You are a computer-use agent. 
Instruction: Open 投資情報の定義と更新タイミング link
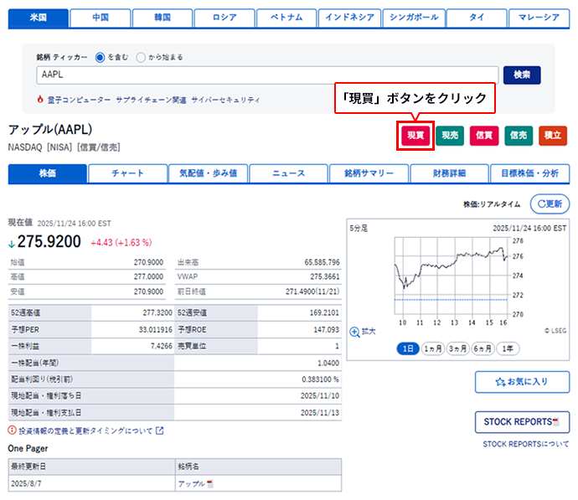[x=85, y=430]
